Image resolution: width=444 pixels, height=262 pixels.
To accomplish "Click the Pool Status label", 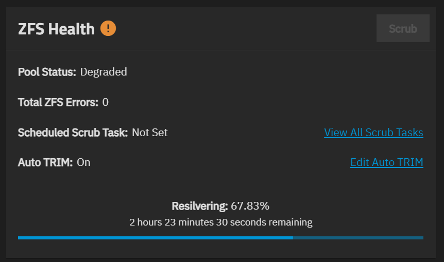I will pos(47,72).
